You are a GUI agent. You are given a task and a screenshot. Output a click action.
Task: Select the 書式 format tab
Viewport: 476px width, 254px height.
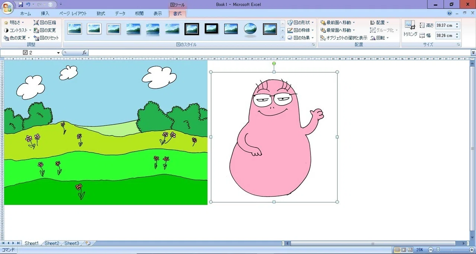pos(177,14)
